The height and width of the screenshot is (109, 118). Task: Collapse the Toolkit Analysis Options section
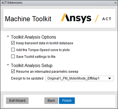point(8,37)
